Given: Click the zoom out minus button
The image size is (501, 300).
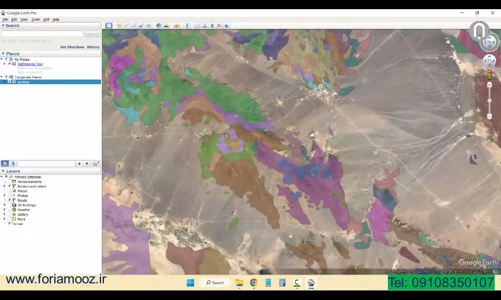Looking at the screenshot, I should (x=489, y=117).
